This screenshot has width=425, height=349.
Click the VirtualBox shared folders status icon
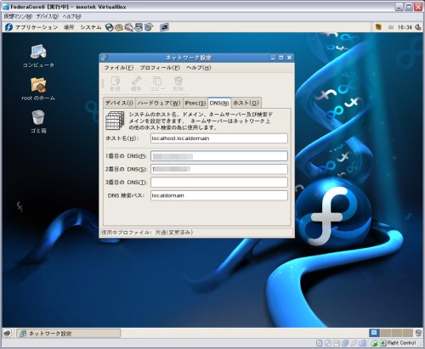click(362, 343)
